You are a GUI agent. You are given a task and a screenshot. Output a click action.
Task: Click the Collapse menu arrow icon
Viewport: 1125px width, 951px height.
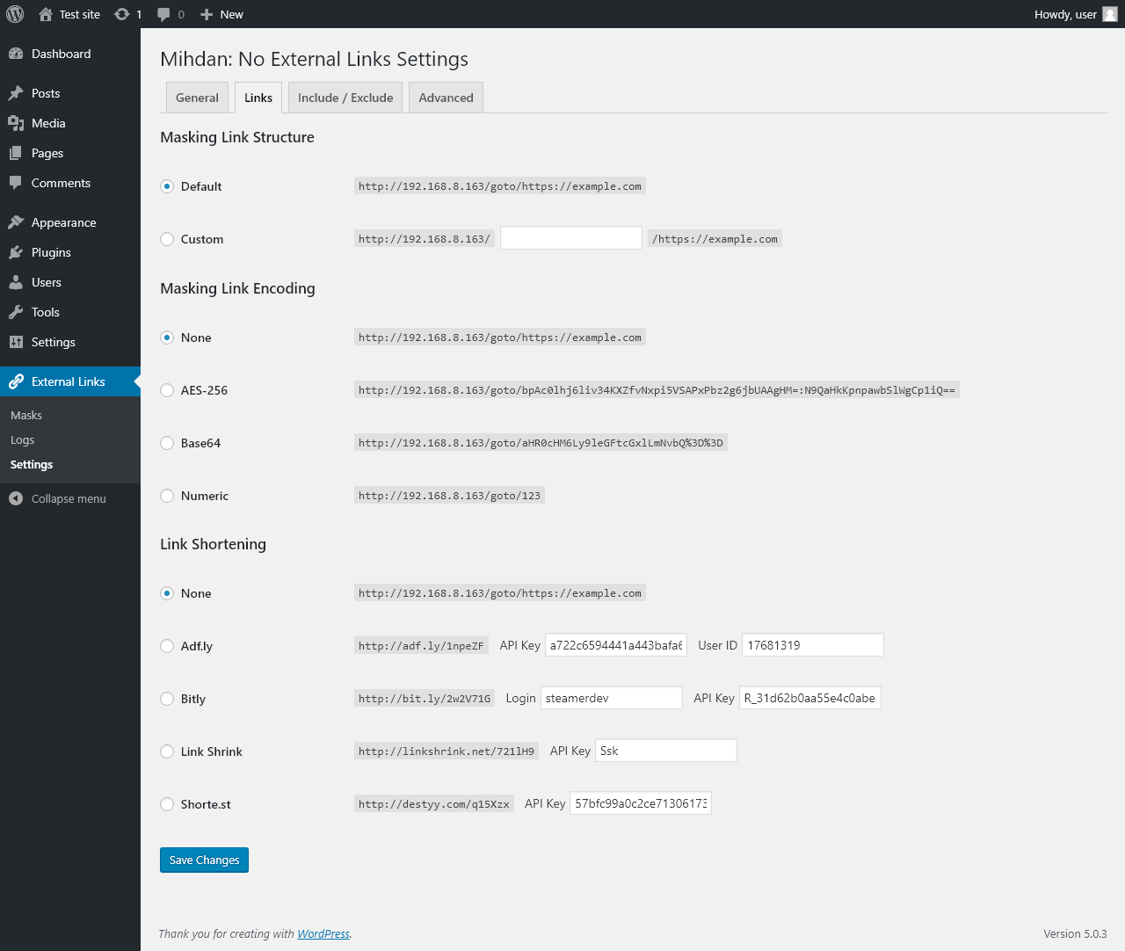[16, 498]
